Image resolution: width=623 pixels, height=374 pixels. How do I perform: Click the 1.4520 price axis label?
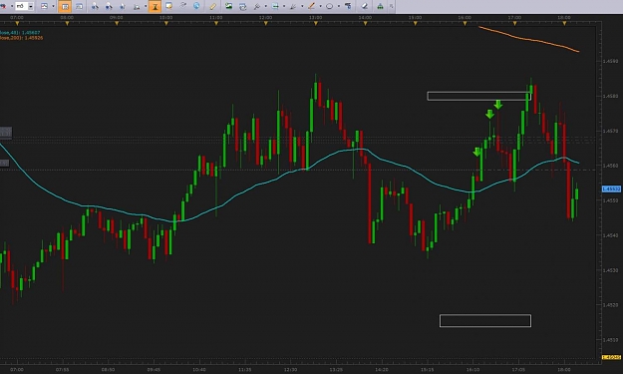[x=610, y=305]
